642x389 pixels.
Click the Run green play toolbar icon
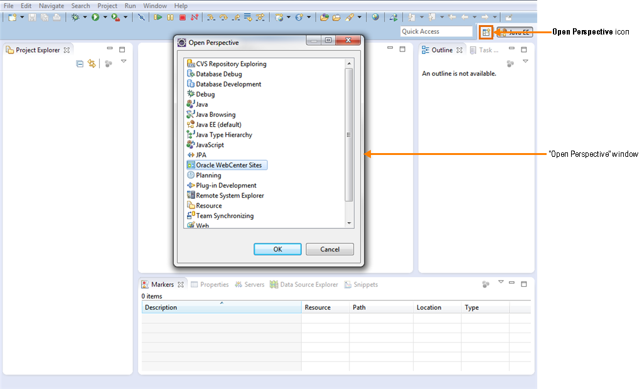point(95,17)
